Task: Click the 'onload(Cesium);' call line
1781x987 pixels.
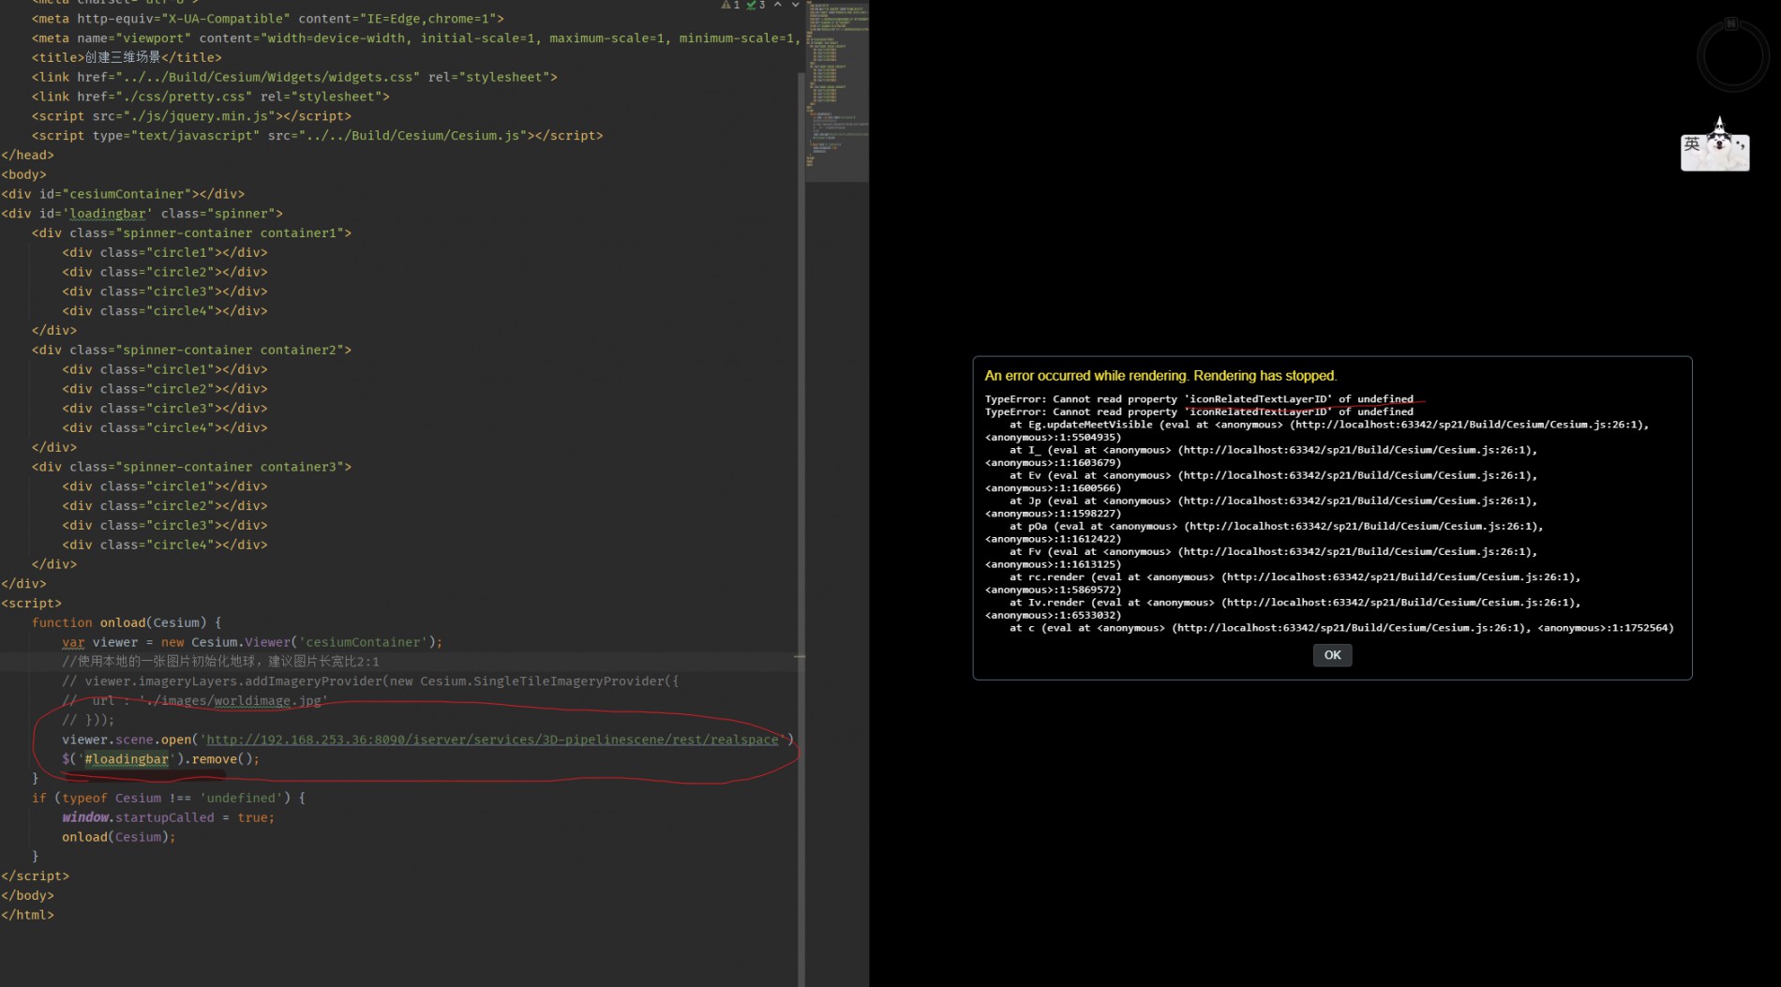Action: (119, 837)
